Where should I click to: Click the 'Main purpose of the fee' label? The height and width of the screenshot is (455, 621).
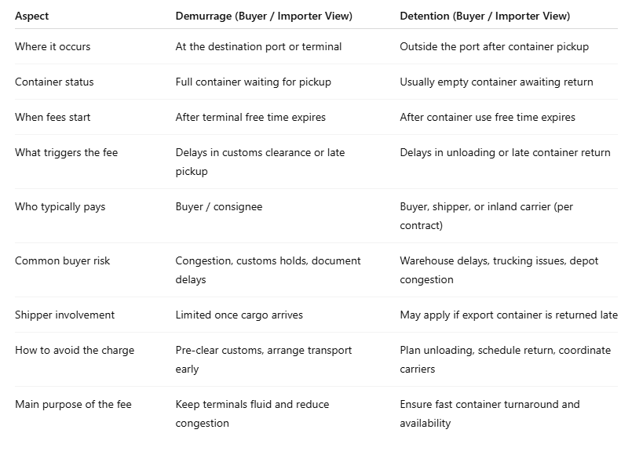coord(73,404)
